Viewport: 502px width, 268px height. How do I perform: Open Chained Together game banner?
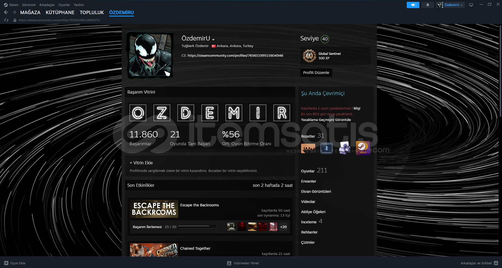(154, 250)
